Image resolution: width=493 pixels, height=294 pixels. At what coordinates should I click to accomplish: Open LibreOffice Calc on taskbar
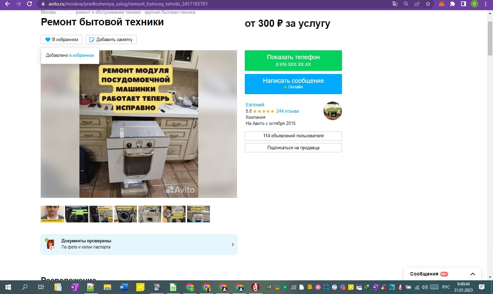173,287
